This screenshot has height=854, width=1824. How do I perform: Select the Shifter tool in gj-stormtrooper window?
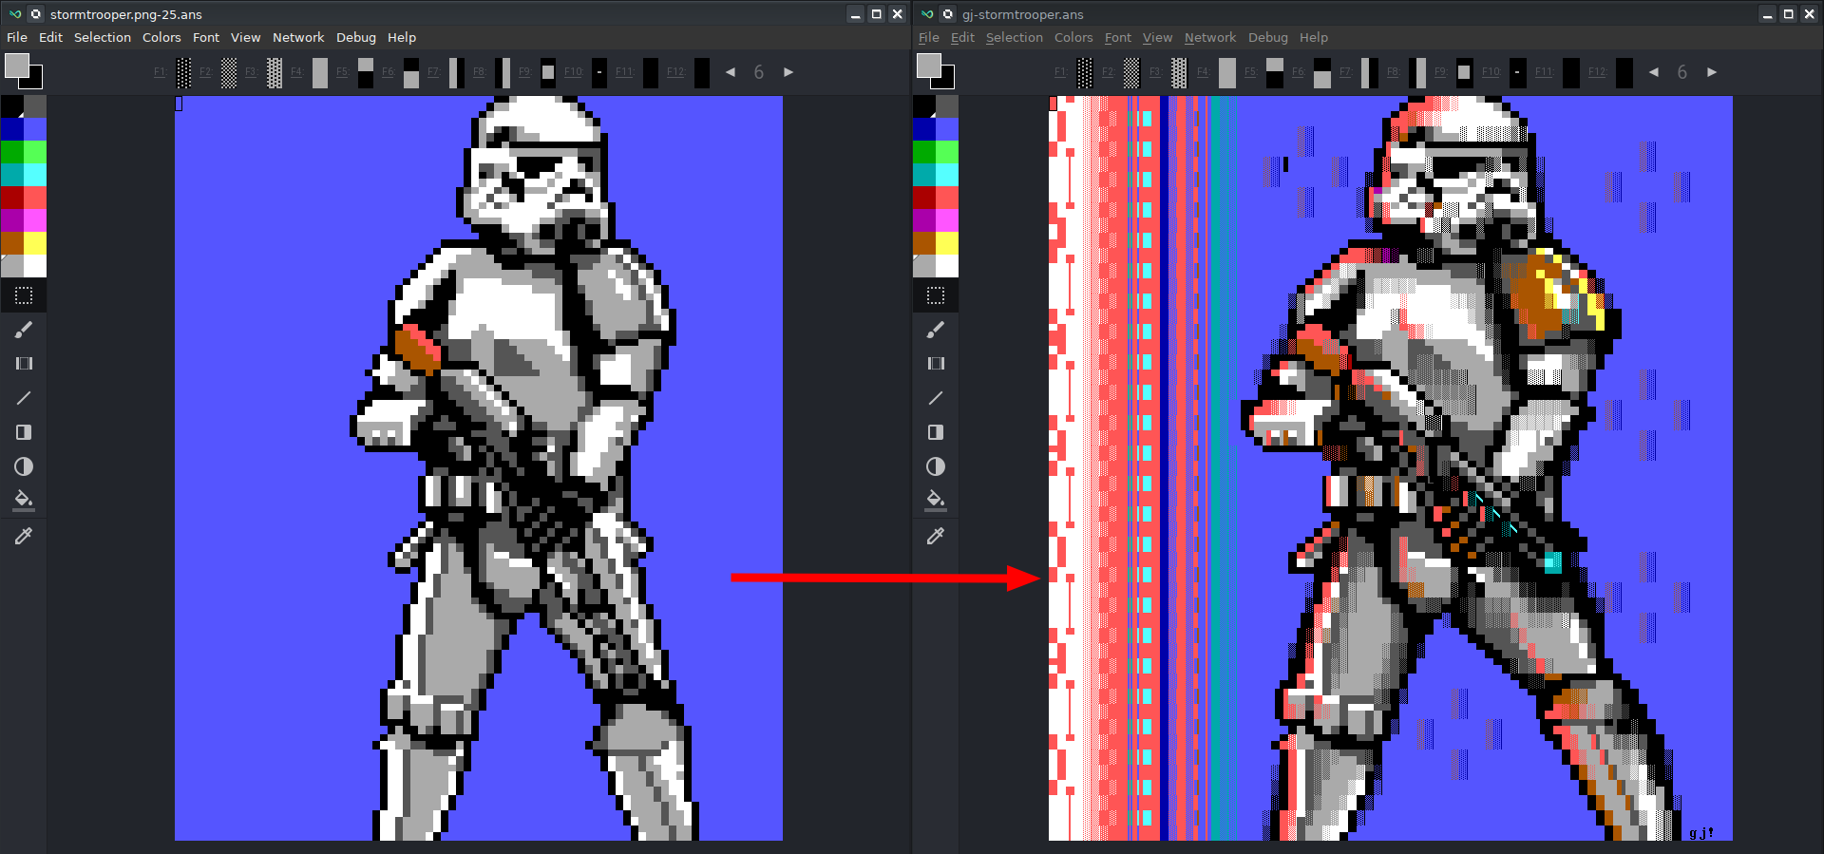[x=936, y=364]
